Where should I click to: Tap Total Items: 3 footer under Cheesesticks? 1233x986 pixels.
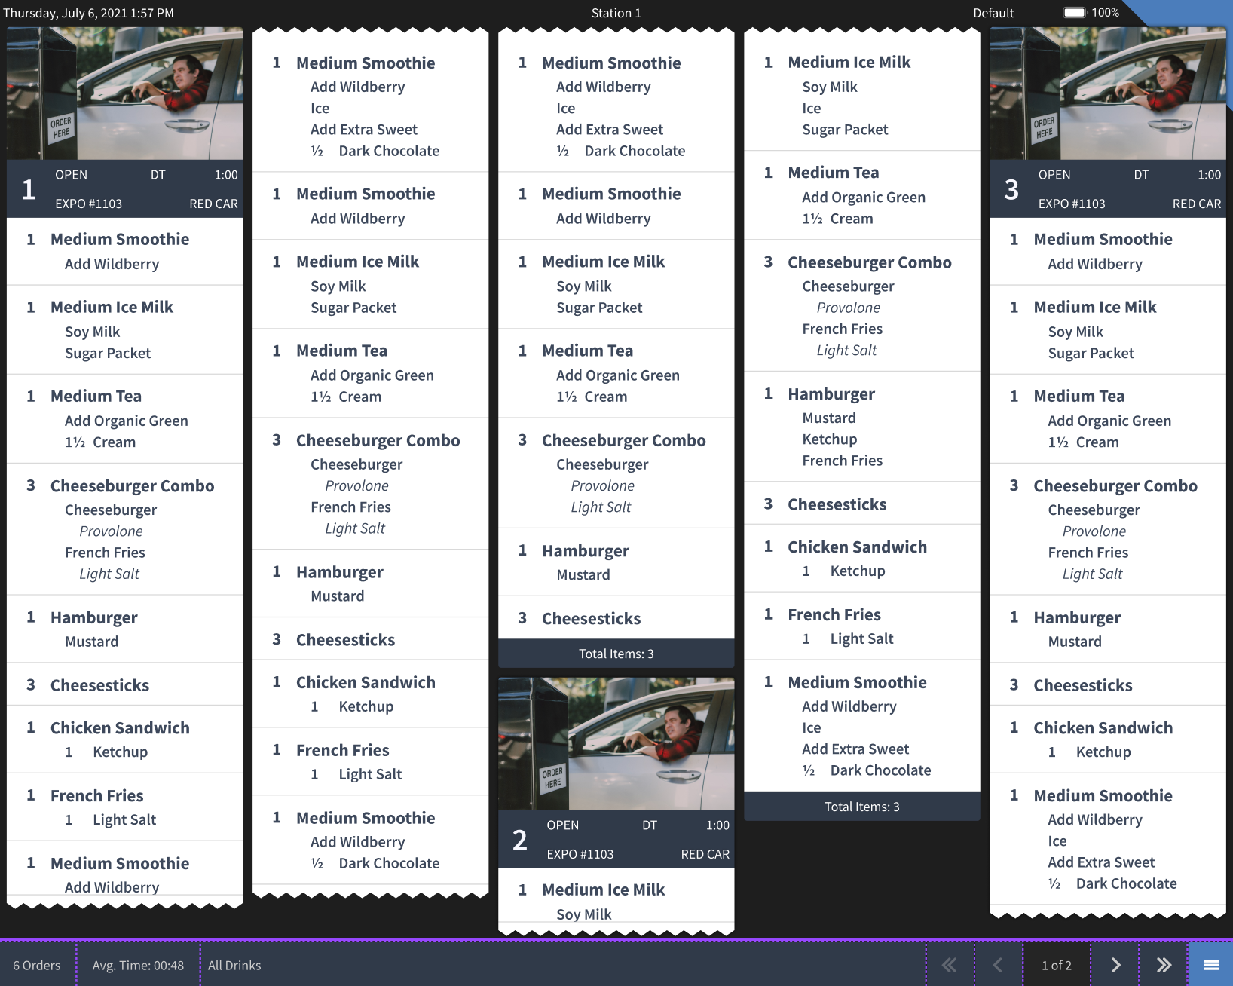point(616,654)
